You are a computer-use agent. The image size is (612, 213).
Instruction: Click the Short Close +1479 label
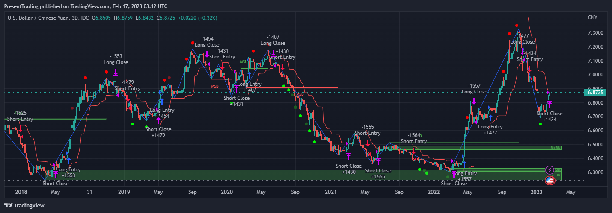[x=158, y=132]
